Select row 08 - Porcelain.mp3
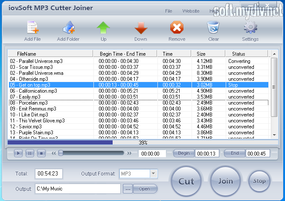Image resolution: width=285 pixels, height=201 pixels. tap(139, 103)
